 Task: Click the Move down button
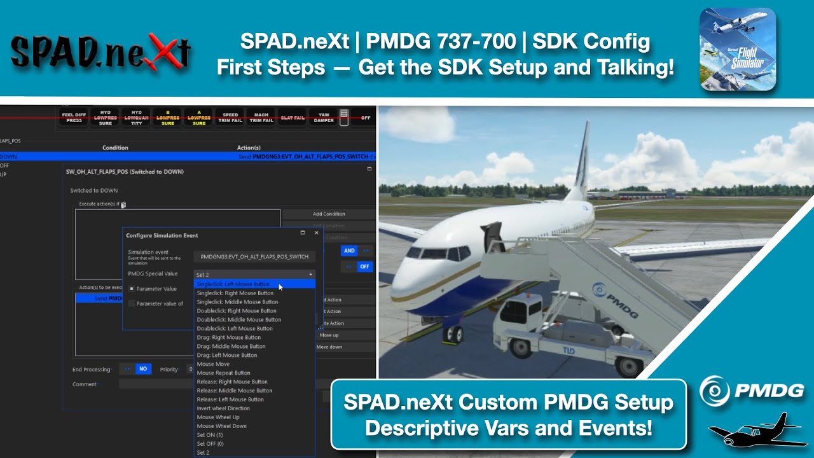pyautogui.click(x=345, y=347)
